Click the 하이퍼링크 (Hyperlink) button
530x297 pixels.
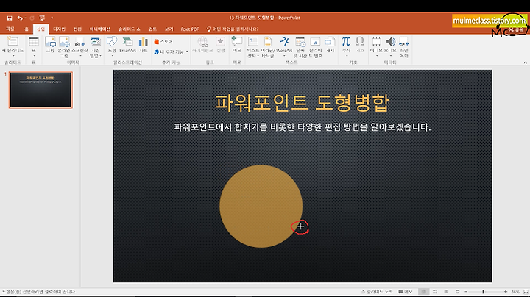202,46
